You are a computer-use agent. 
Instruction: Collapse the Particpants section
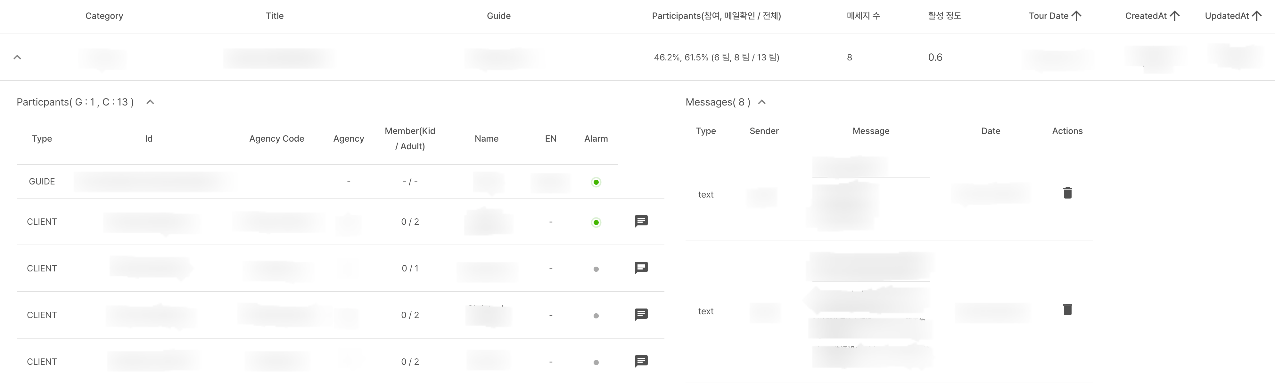pyautogui.click(x=151, y=102)
